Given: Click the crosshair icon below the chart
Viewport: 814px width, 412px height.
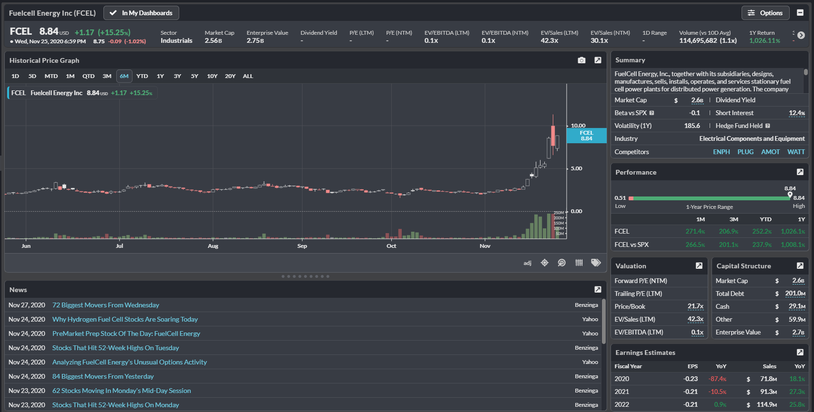Looking at the screenshot, I should pyautogui.click(x=545, y=263).
